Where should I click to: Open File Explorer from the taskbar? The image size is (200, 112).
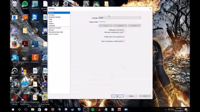pos(32,110)
